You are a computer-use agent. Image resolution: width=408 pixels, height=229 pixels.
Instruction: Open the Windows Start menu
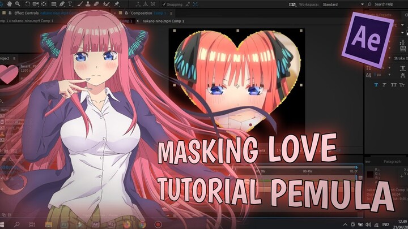[2, 224]
